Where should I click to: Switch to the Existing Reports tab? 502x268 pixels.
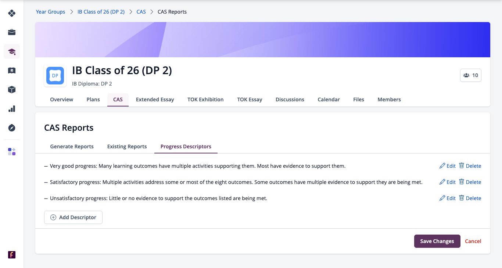127,146
